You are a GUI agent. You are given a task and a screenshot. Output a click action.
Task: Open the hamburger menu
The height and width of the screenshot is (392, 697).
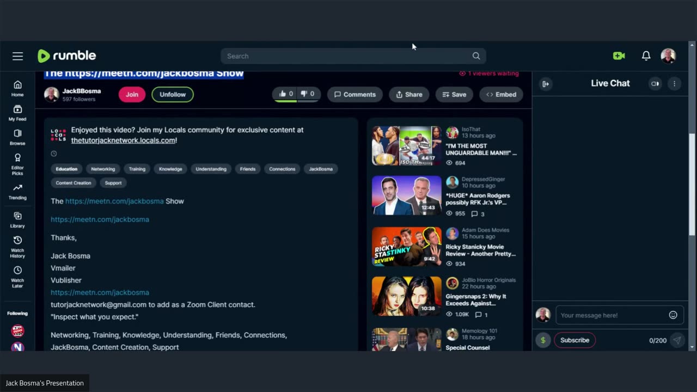tap(18, 56)
